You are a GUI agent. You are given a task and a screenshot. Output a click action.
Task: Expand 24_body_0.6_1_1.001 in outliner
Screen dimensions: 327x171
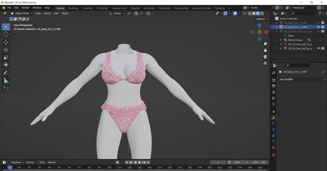(277, 23)
